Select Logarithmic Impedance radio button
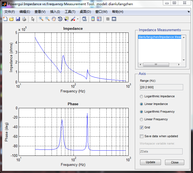 coord(141,96)
